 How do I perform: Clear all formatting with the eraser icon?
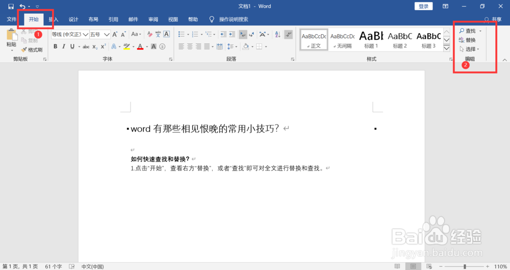click(149, 34)
